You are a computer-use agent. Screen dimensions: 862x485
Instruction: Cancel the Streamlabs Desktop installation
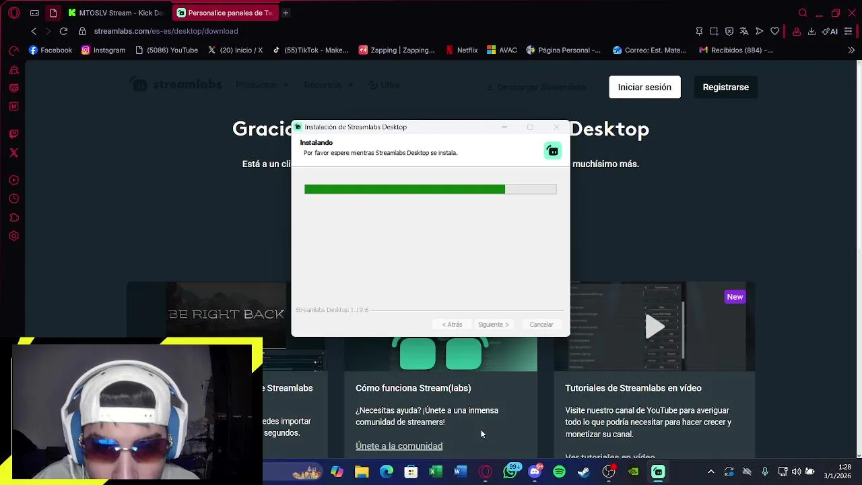coord(541,325)
